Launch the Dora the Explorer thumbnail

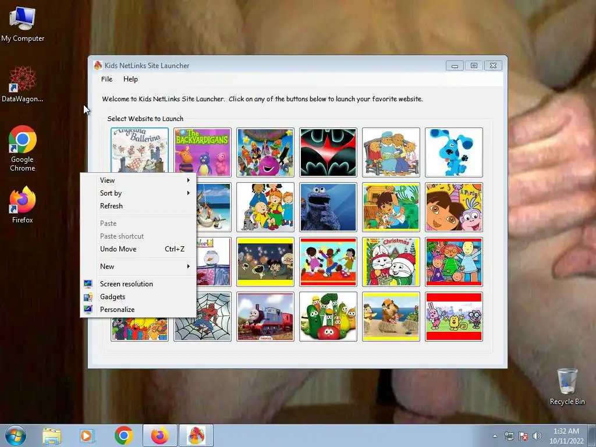click(x=454, y=207)
